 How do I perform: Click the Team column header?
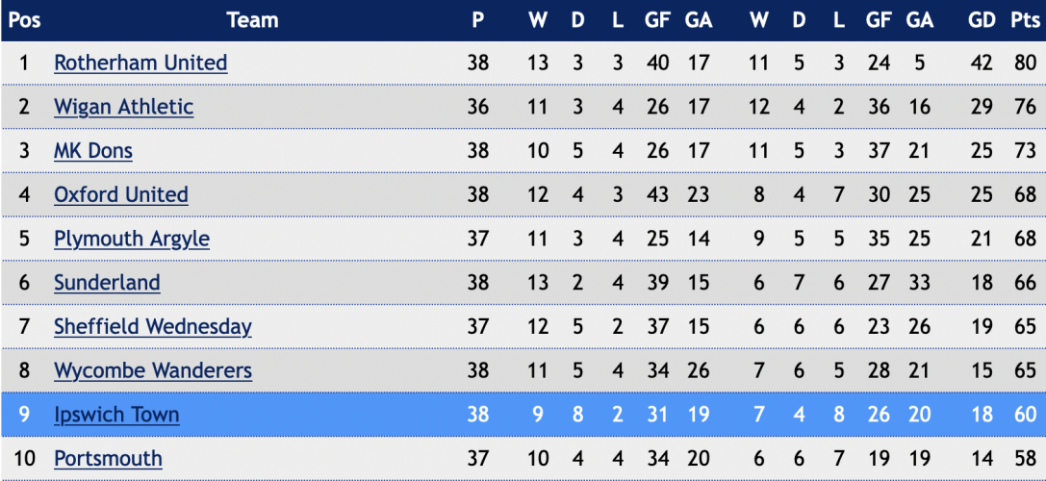[x=252, y=20]
